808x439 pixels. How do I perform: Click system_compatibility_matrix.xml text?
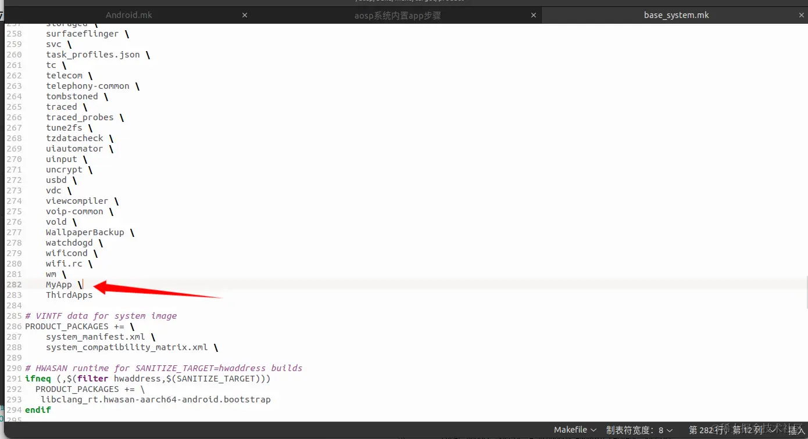pyautogui.click(x=127, y=347)
